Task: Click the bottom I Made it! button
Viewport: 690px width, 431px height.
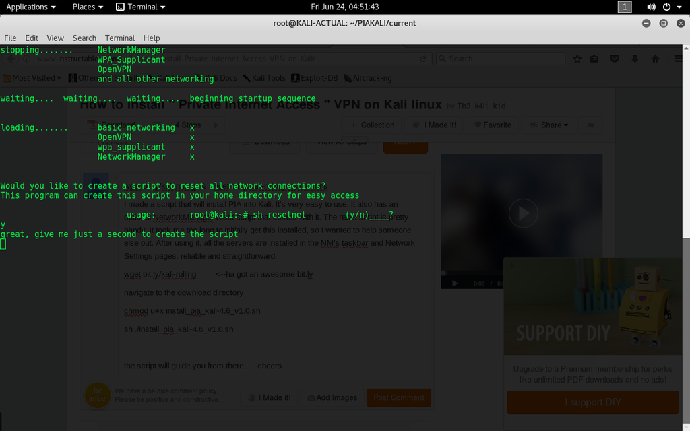Action: click(269, 397)
